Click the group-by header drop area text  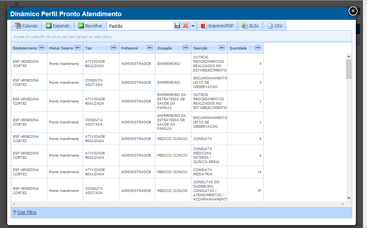[62, 37]
